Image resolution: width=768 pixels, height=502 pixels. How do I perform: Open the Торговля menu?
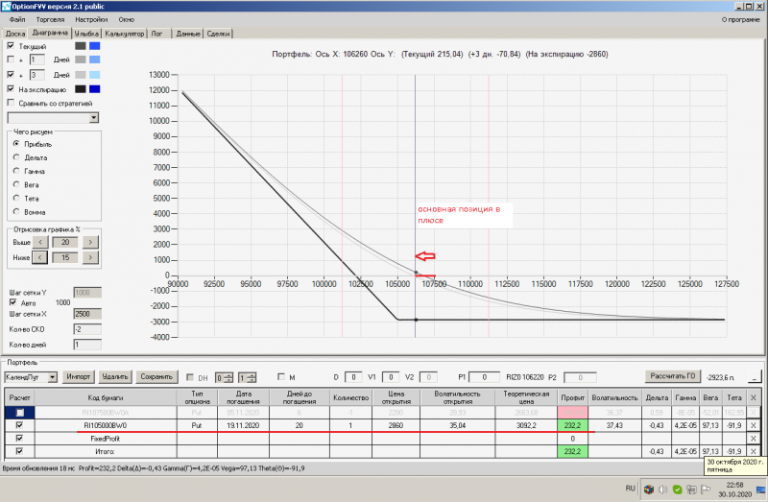pyautogui.click(x=50, y=19)
